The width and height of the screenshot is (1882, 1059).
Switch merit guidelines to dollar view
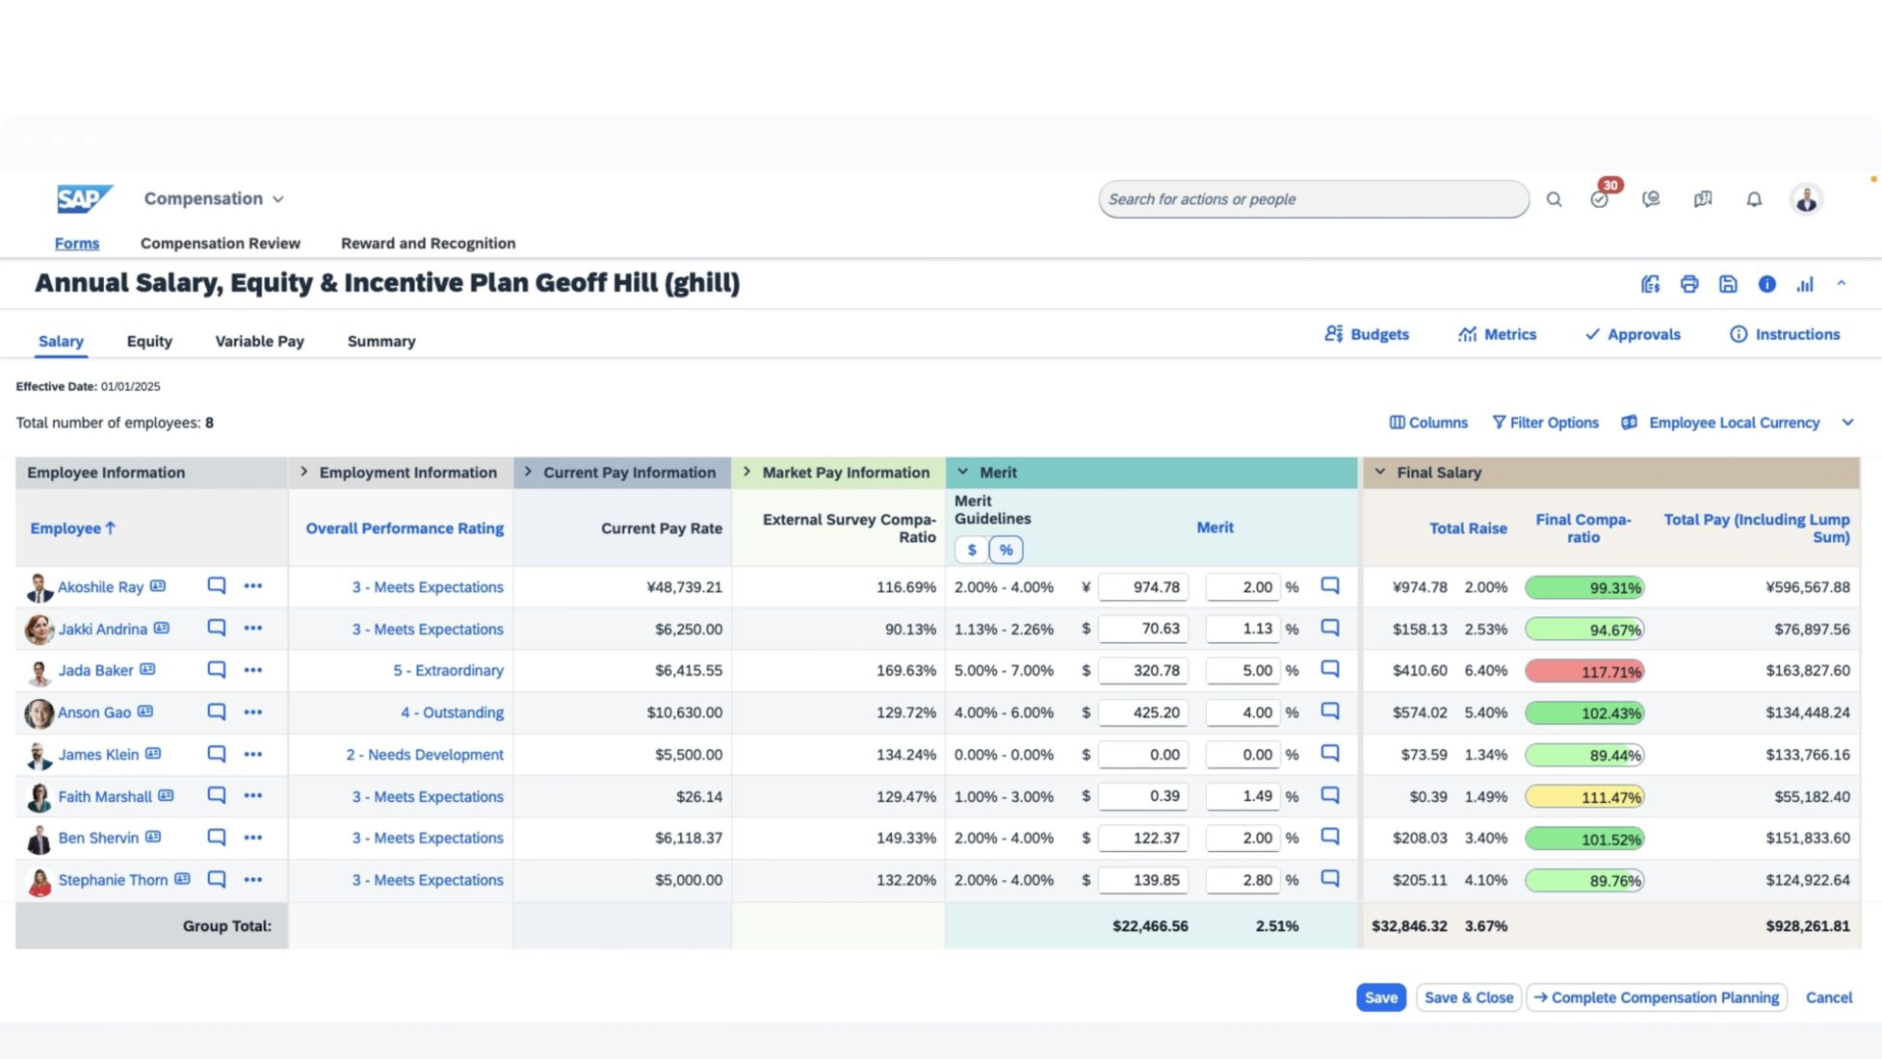click(x=971, y=550)
